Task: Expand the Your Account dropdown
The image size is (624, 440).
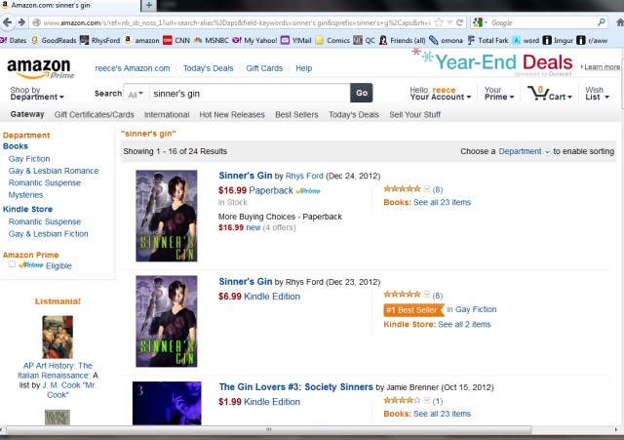Action: coord(440,94)
